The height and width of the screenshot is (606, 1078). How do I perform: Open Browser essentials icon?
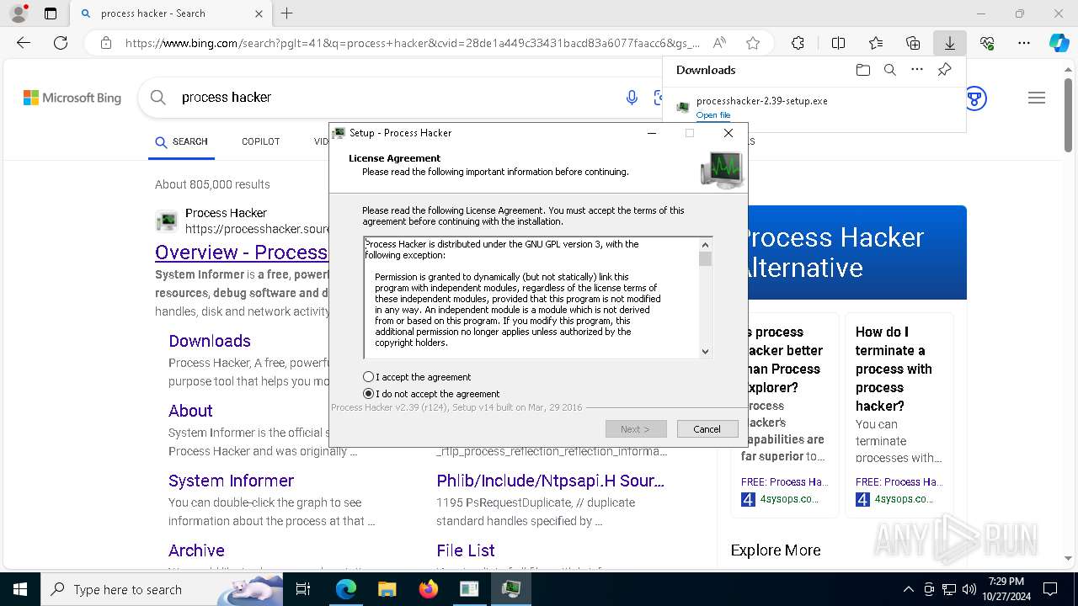pyautogui.click(x=987, y=43)
